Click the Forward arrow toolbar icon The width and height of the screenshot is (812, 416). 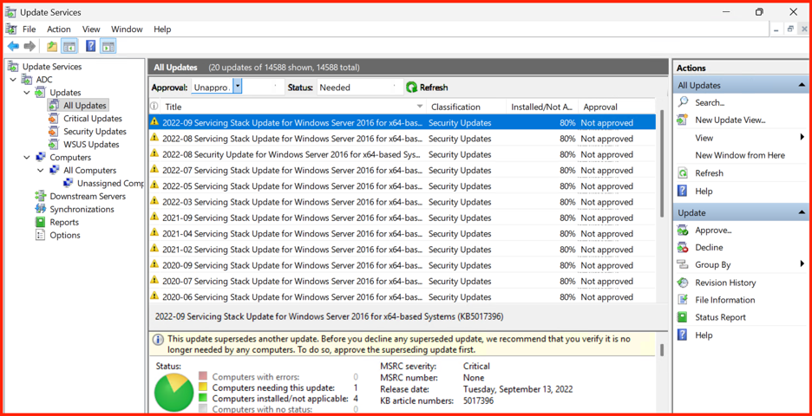pos(29,47)
